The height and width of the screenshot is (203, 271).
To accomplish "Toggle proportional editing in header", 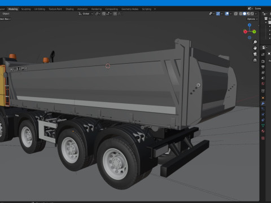I will [115, 14].
